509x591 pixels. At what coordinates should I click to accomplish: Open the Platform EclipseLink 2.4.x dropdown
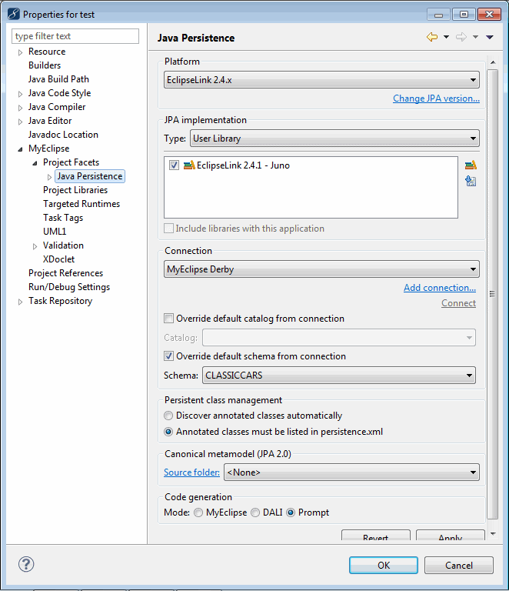coord(321,79)
